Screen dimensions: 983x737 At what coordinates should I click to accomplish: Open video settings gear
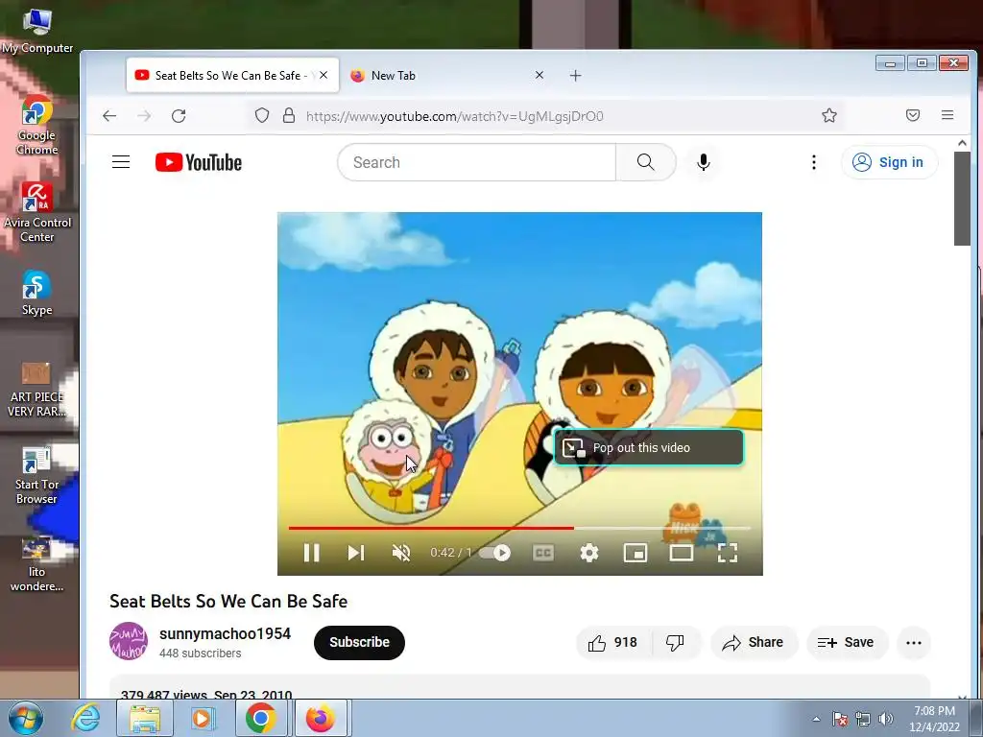pyautogui.click(x=589, y=553)
